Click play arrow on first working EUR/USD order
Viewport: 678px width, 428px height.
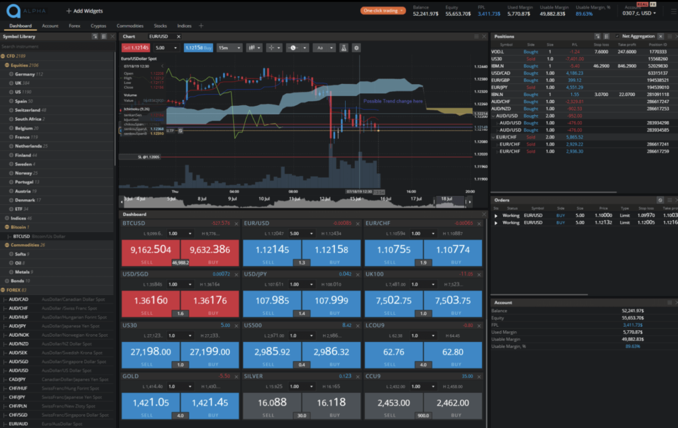coord(496,216)
